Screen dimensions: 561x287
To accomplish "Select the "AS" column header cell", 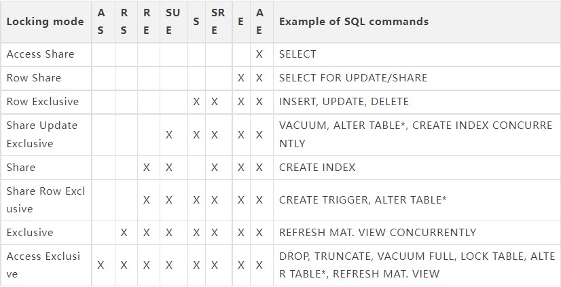I will click(101, 22).
